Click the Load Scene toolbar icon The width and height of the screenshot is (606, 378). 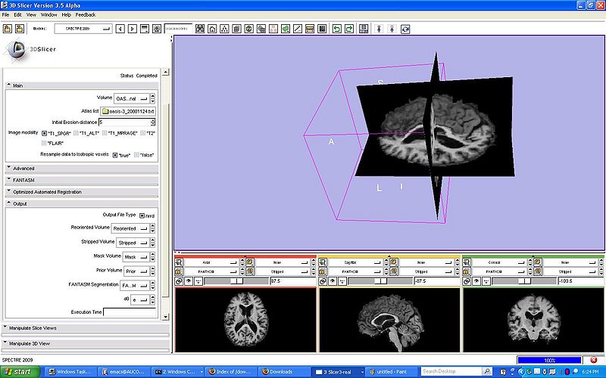(8, 29)
